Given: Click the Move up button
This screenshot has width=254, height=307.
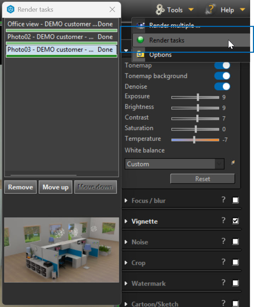Looking at the screenshot, I should pos(56,187).
